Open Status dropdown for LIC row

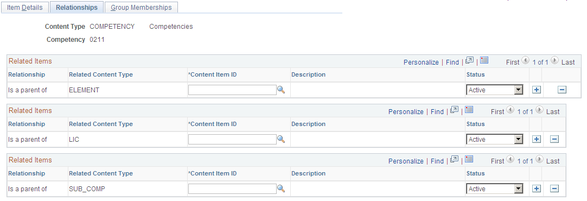(495, 139)
